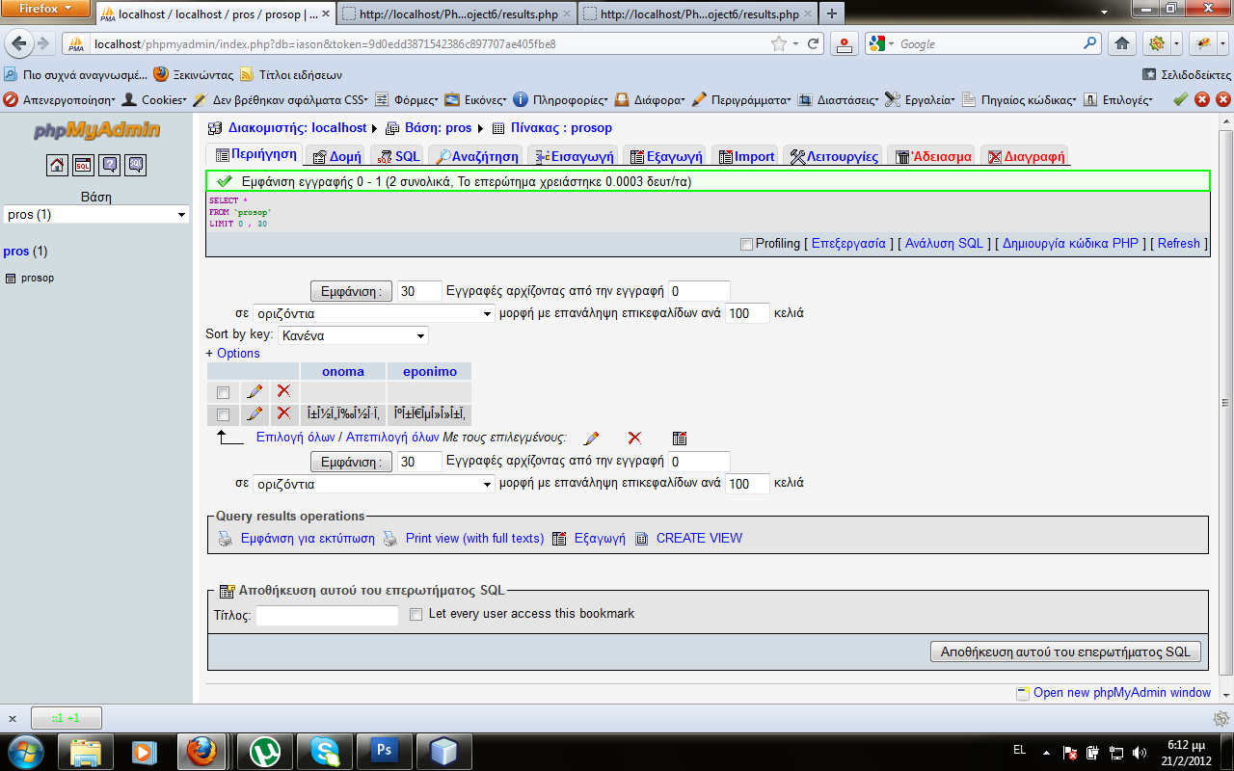The image size is (1234, 771).
Task: Open Firefox from the Windows taskbar
Action: pos(201,751)
